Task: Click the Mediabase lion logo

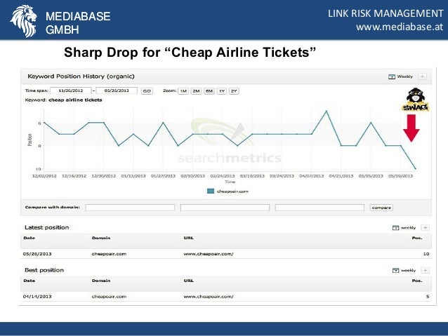Action: pyautogui.click(x=24, y=21)
